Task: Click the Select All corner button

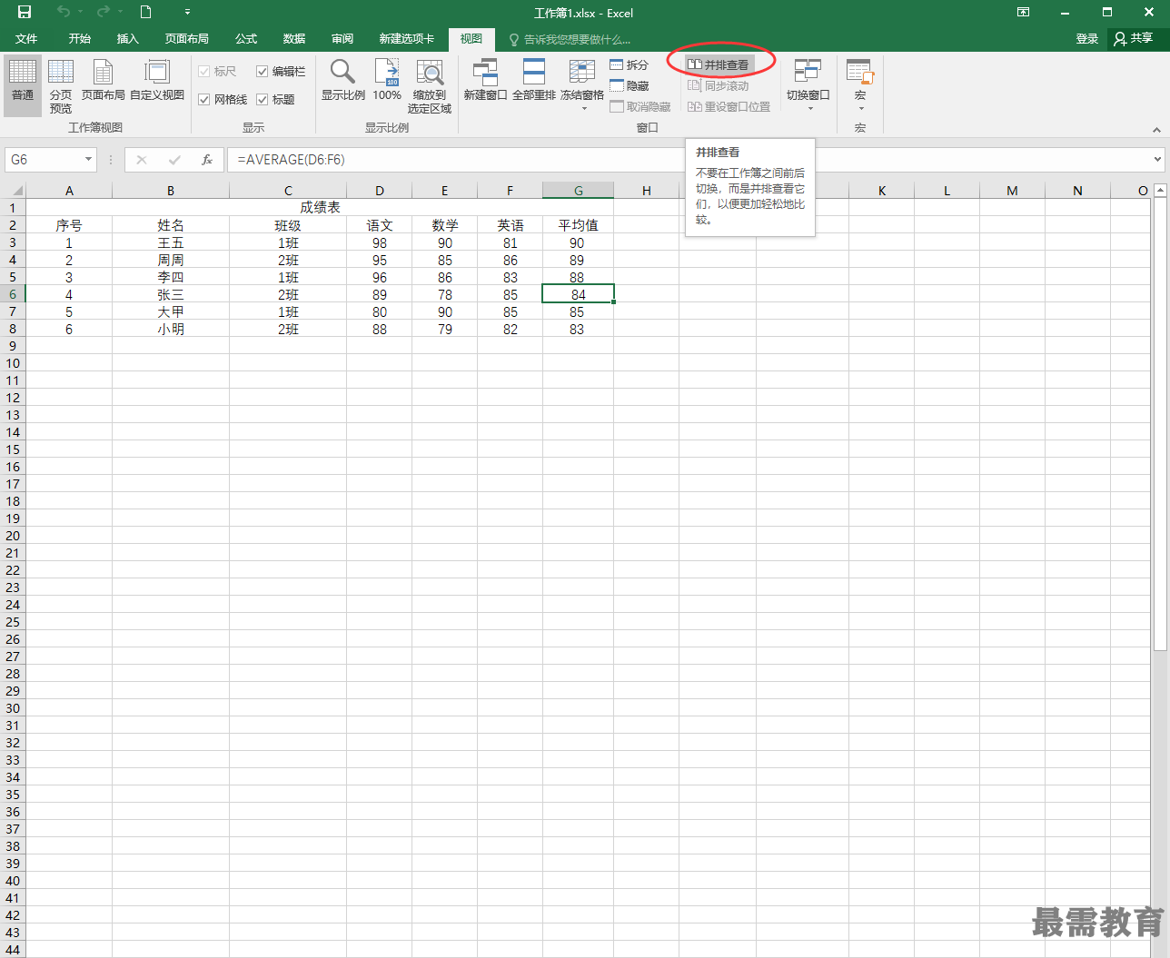Action: point(13,191)
